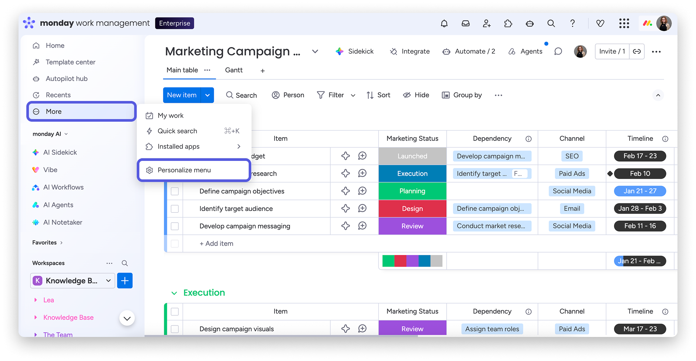Viewport: 696px width, 361px height.
Task: Open the apps puzzle-piece icon in top bar
Action: (x=508, y=24)
